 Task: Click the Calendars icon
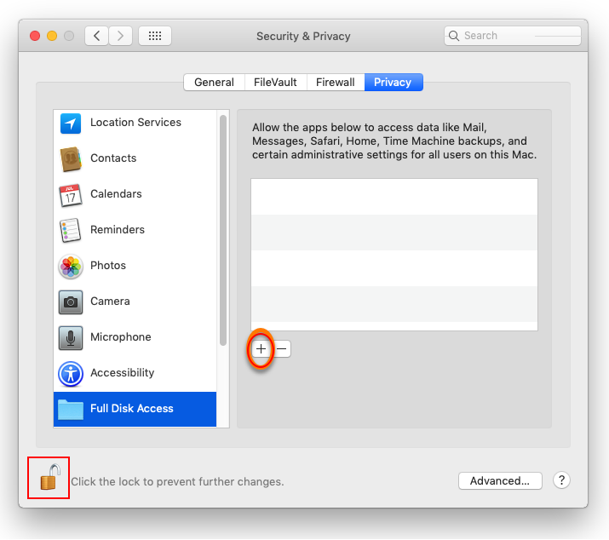71,195
